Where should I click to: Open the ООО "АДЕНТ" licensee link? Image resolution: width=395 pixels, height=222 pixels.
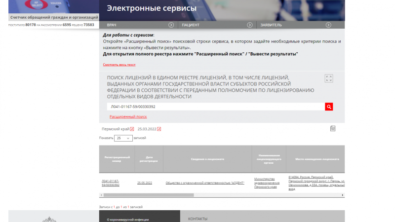[x=205, y=183]
